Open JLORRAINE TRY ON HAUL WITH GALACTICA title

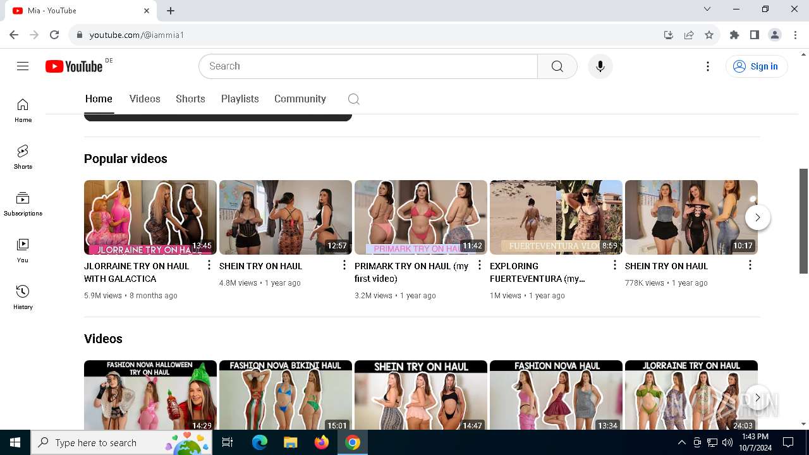click(x=137, y=272)
